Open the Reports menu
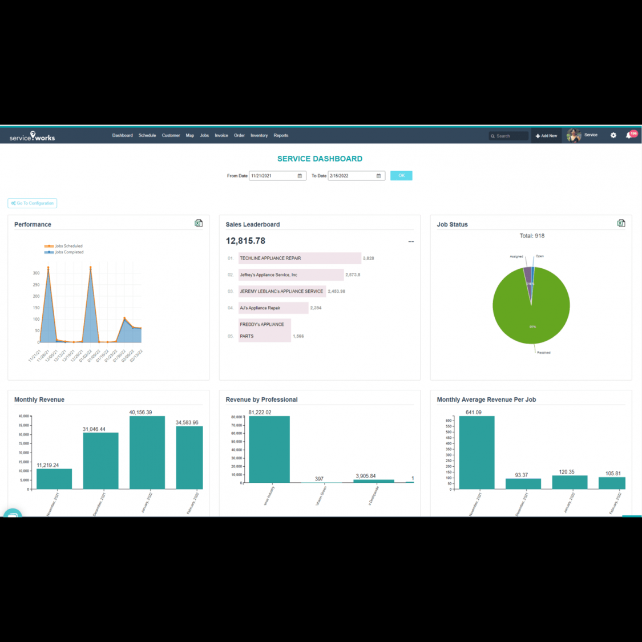 click(281, 135)
